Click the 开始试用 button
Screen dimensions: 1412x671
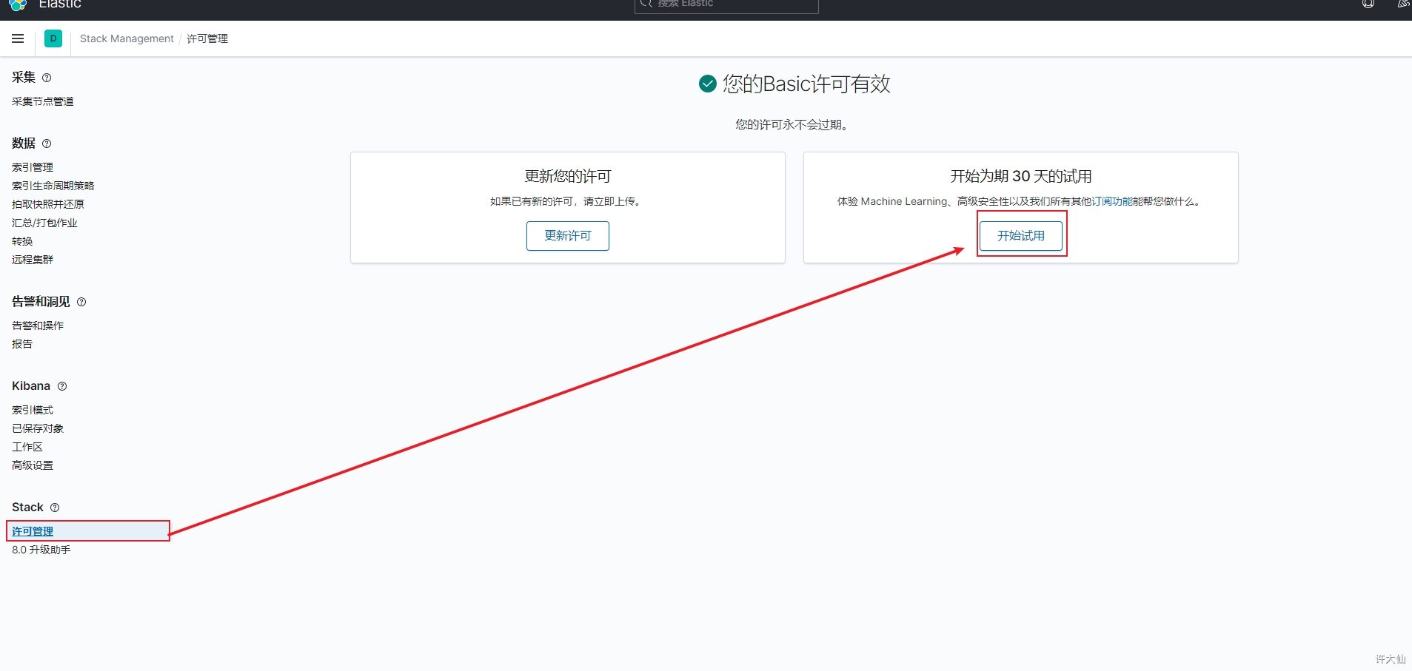(x=1021, y=236)
